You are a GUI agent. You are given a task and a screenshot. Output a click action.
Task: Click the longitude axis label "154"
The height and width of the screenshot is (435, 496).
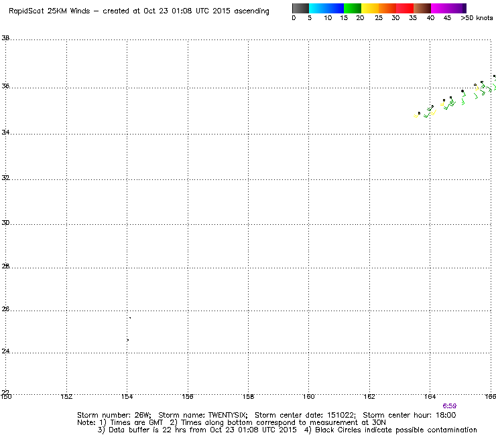click(127, 396)
